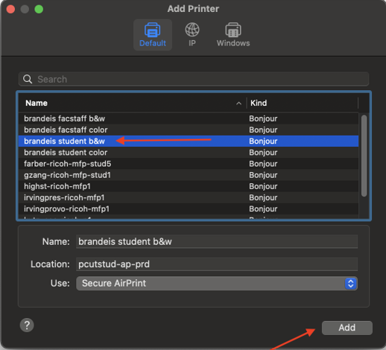This screenshot has width=386, height=350.
Task: Edit the printer Name text field
Action: coord(217,241)
